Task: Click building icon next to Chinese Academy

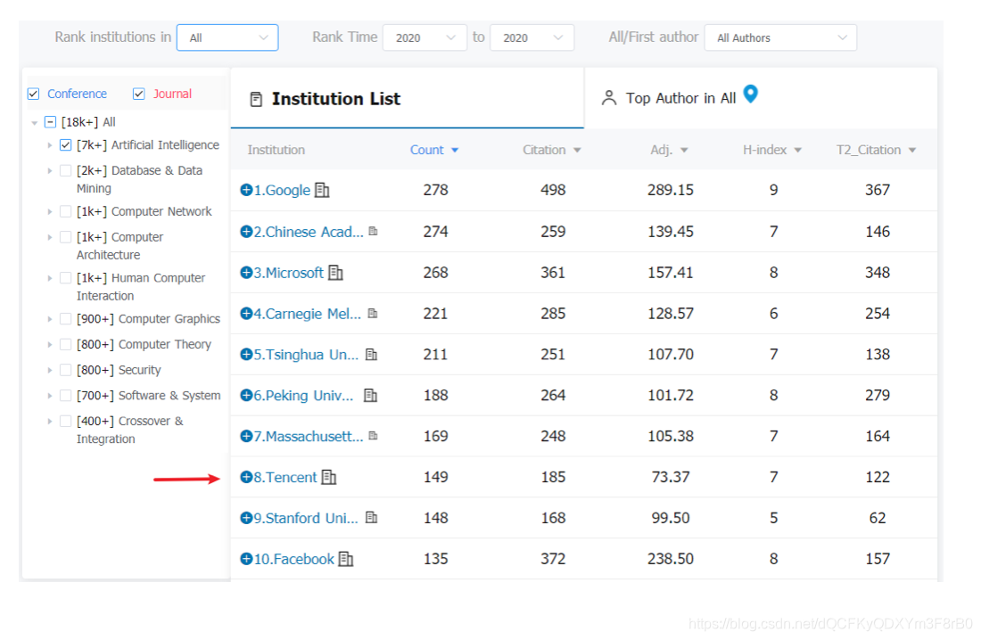Action: pyautogui.click(x=374, y=232)
